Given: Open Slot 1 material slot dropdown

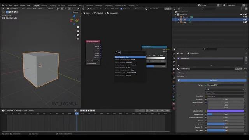Looking at the screenshot, I should tap(139, 9).
